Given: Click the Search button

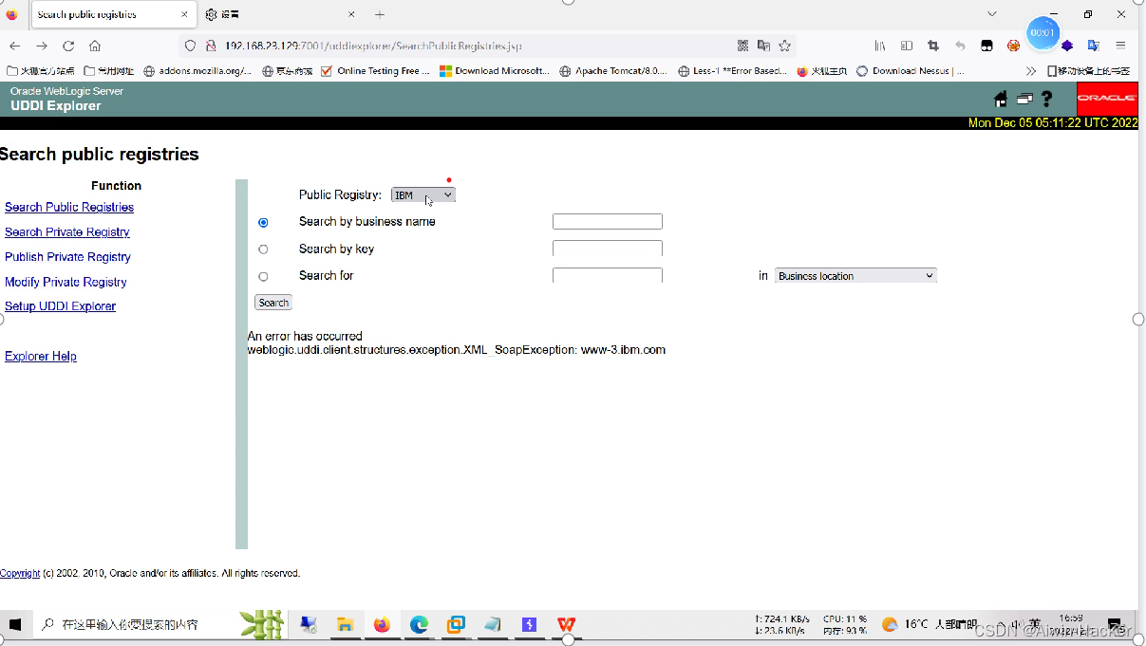Looking at the screenshot, I should coord(273,303).
